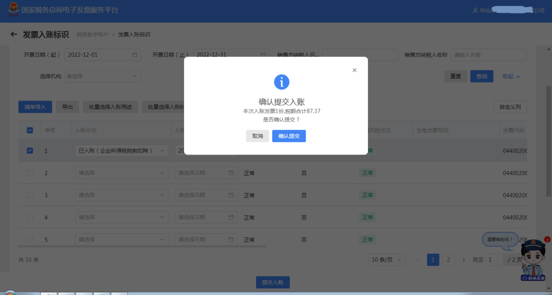Image resolution: width=552 pixels, height=295 pixels.
Task: Open 入账状态 dropdown in row 1
Action: tap(121, 151)
